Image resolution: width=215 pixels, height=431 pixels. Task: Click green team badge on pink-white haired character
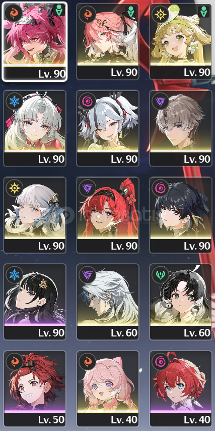tap(130, 12)
